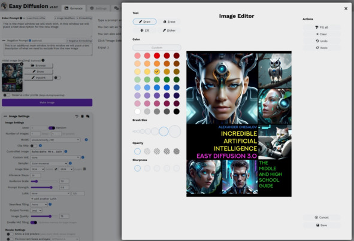Image resolution: width=354 pixels, height=241 pixels.
Task: Pick the white color swatch
Action: tap(137, 111)
